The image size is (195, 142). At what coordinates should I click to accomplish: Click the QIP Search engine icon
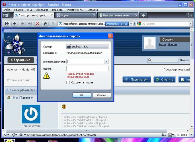click(139, 24)
